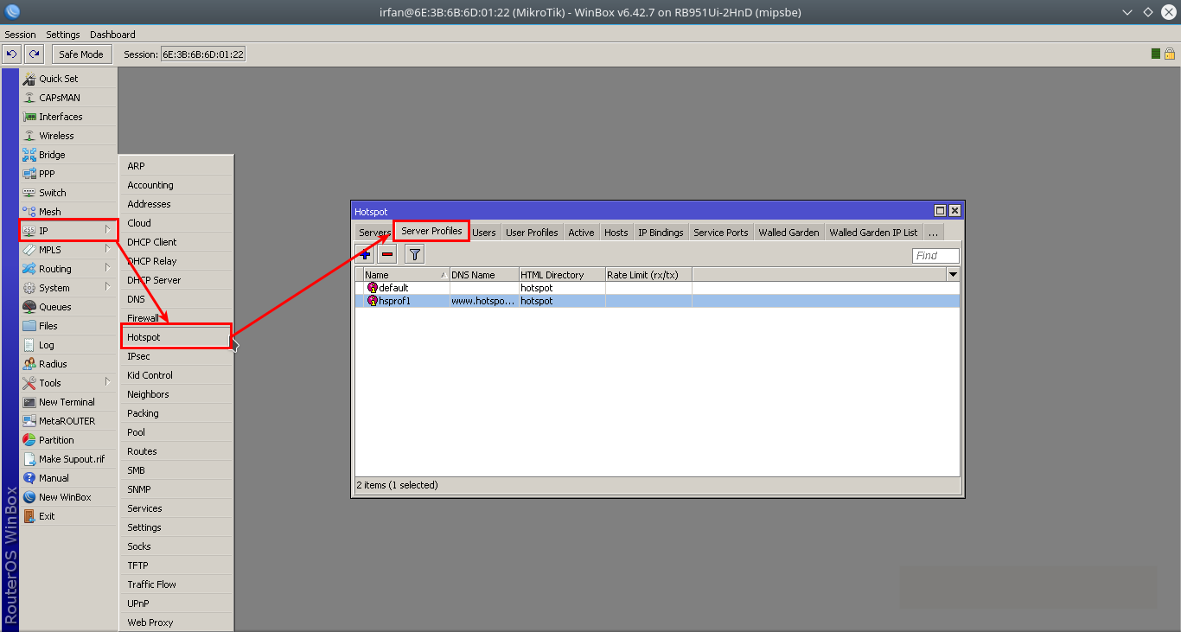This screenshot has height=632, width=1181.
Task: Click the Quick Set icon
Action: point(29,79)
